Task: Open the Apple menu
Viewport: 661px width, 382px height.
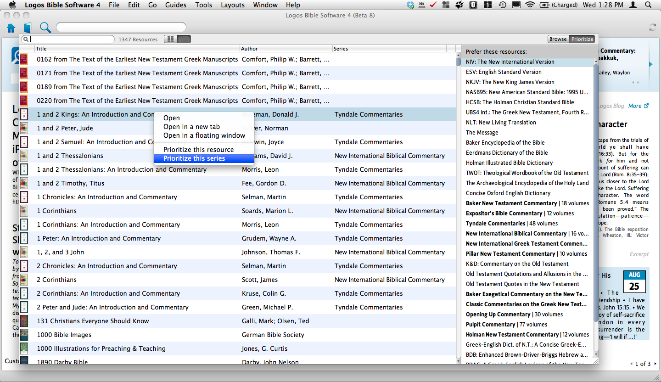Action: (12, 5)
